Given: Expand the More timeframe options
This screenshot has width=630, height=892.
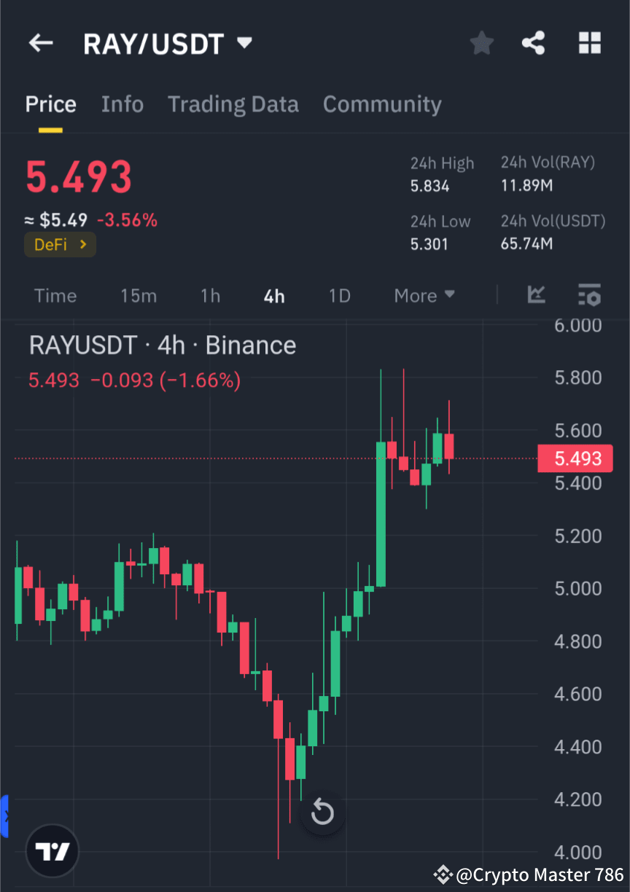Looking at the screenshot, I should pyautogui.click(x=424, y=296).
